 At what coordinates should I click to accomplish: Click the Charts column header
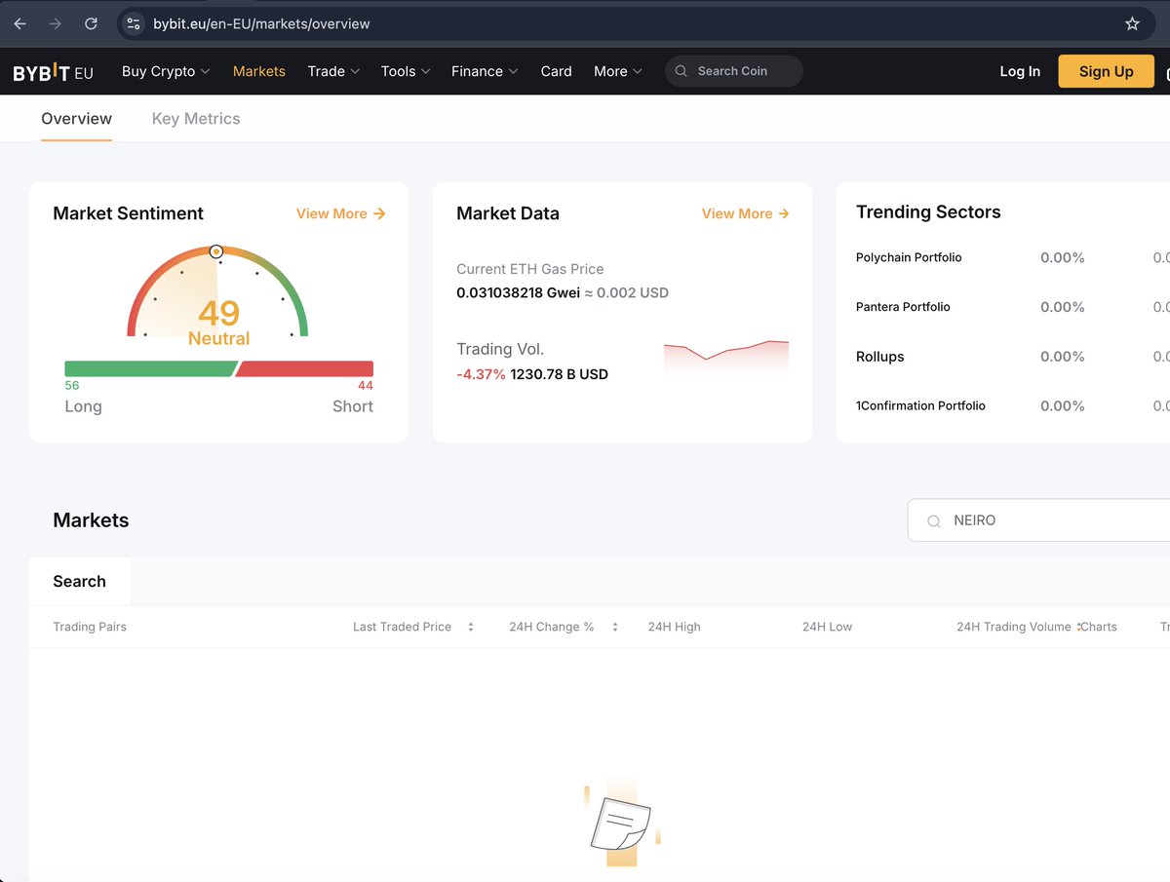(x=1099, y=627)
